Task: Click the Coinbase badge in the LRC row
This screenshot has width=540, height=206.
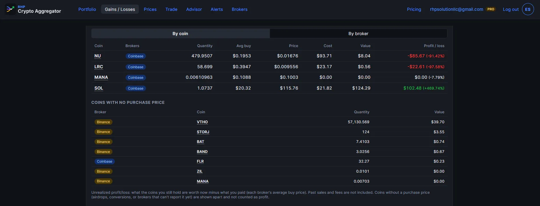Action: [136, 67]
